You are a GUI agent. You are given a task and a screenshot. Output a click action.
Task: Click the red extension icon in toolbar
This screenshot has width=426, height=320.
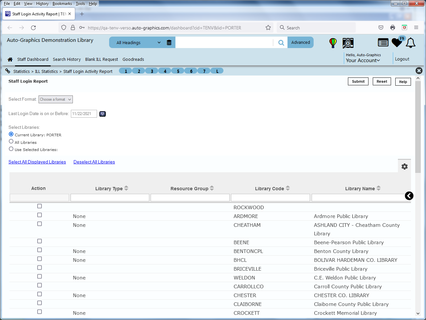[404, 28]
